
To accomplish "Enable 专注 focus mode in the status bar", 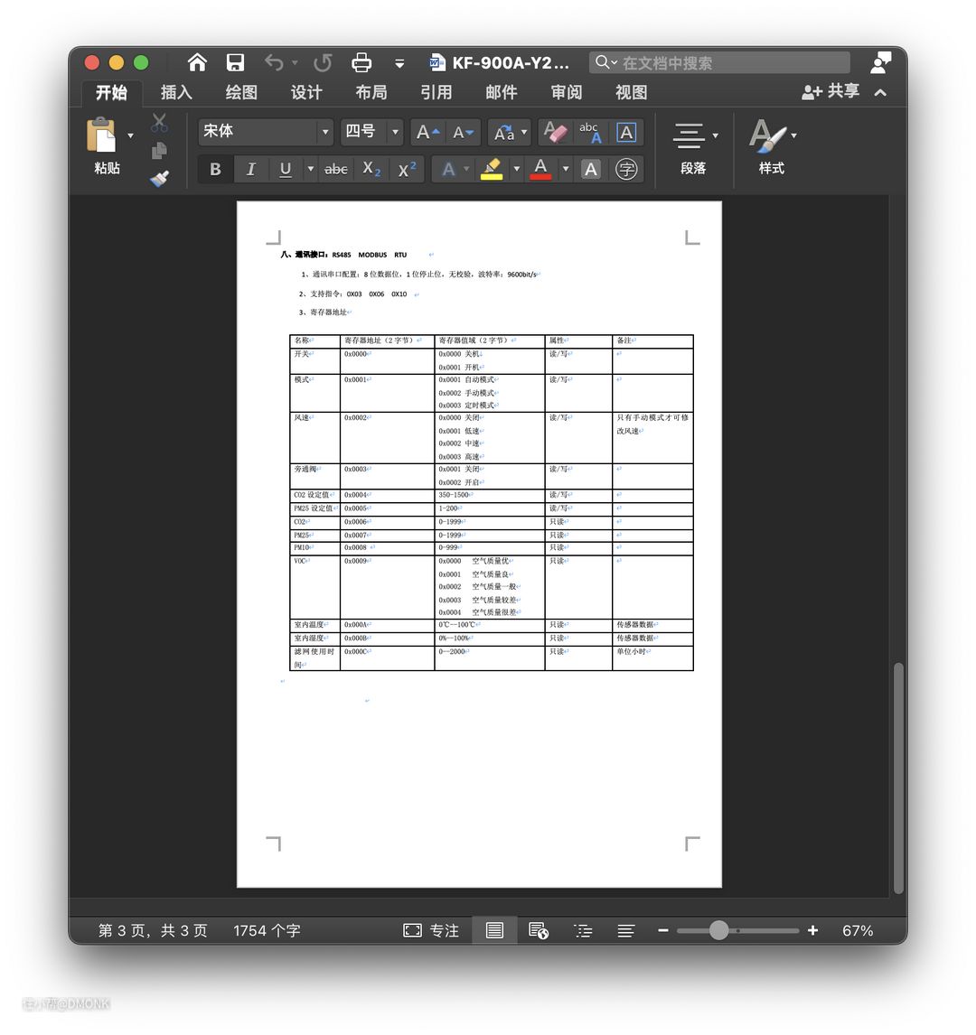I will click(x=431, y=931).
